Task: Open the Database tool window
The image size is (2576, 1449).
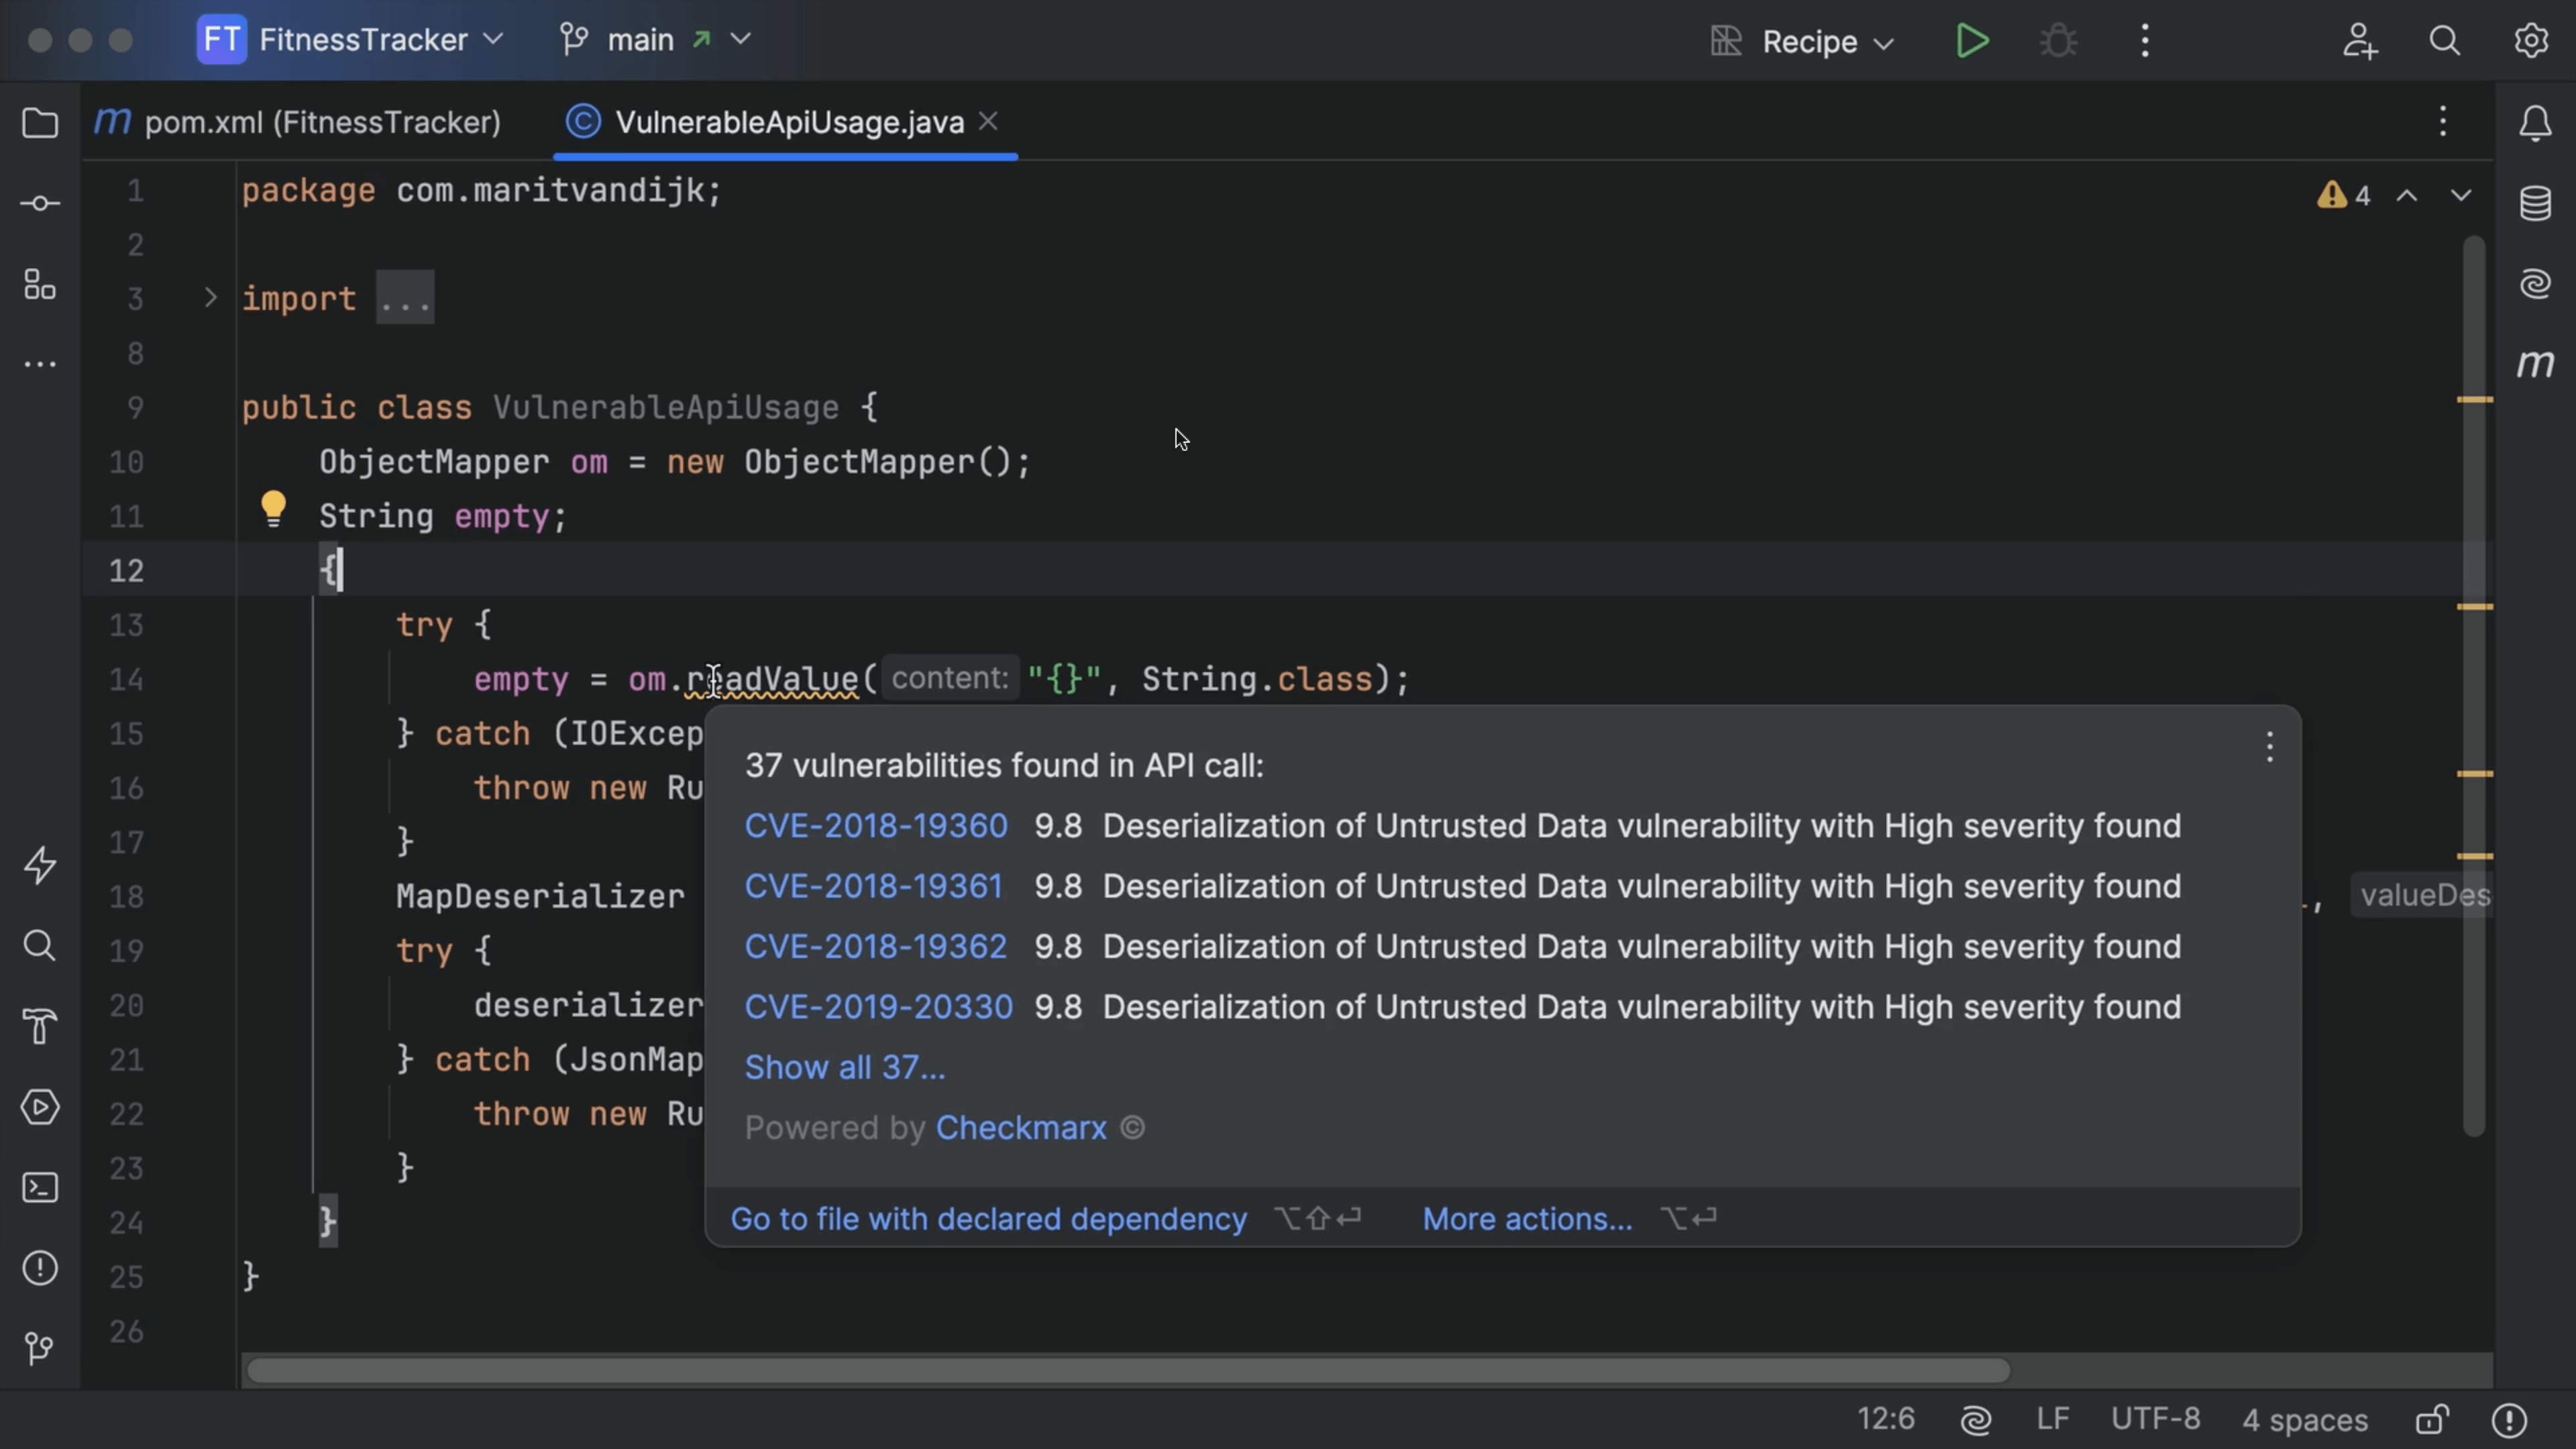Action: click(2536, 203)
